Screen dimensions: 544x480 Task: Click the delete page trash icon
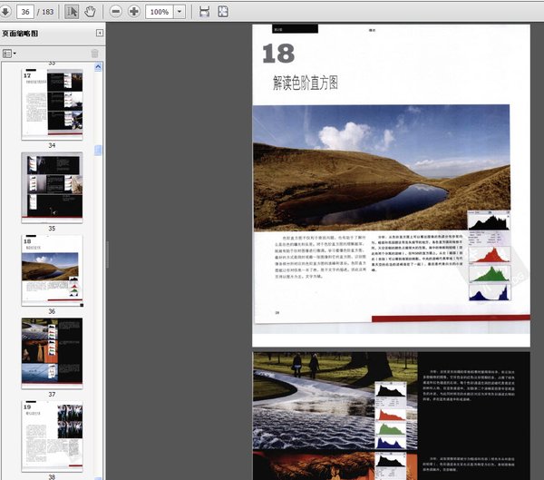94,54
